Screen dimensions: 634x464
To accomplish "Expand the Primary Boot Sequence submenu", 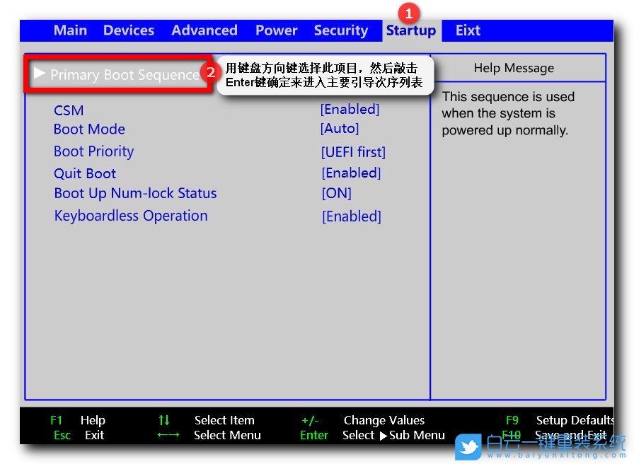I will click(125, 75).
